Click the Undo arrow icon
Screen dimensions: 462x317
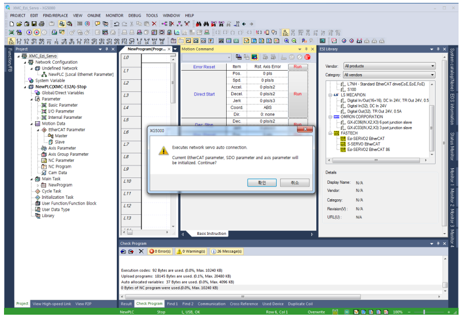coord(117,24)
